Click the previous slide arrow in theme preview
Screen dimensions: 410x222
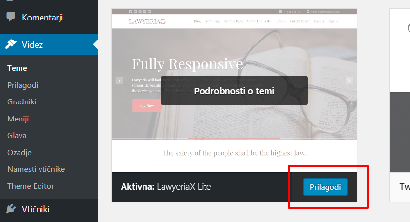click(x=119, y=81)
